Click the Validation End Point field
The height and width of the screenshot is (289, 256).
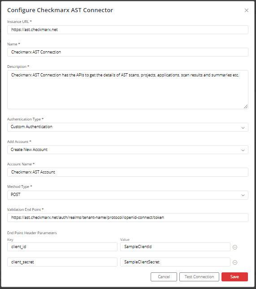[x=128, y=218]
